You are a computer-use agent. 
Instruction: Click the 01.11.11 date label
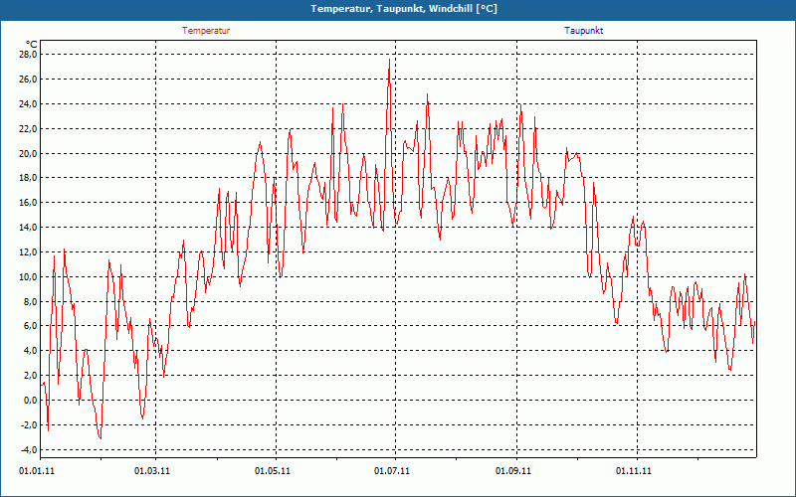pyautogui.click(x=634, y=471)
